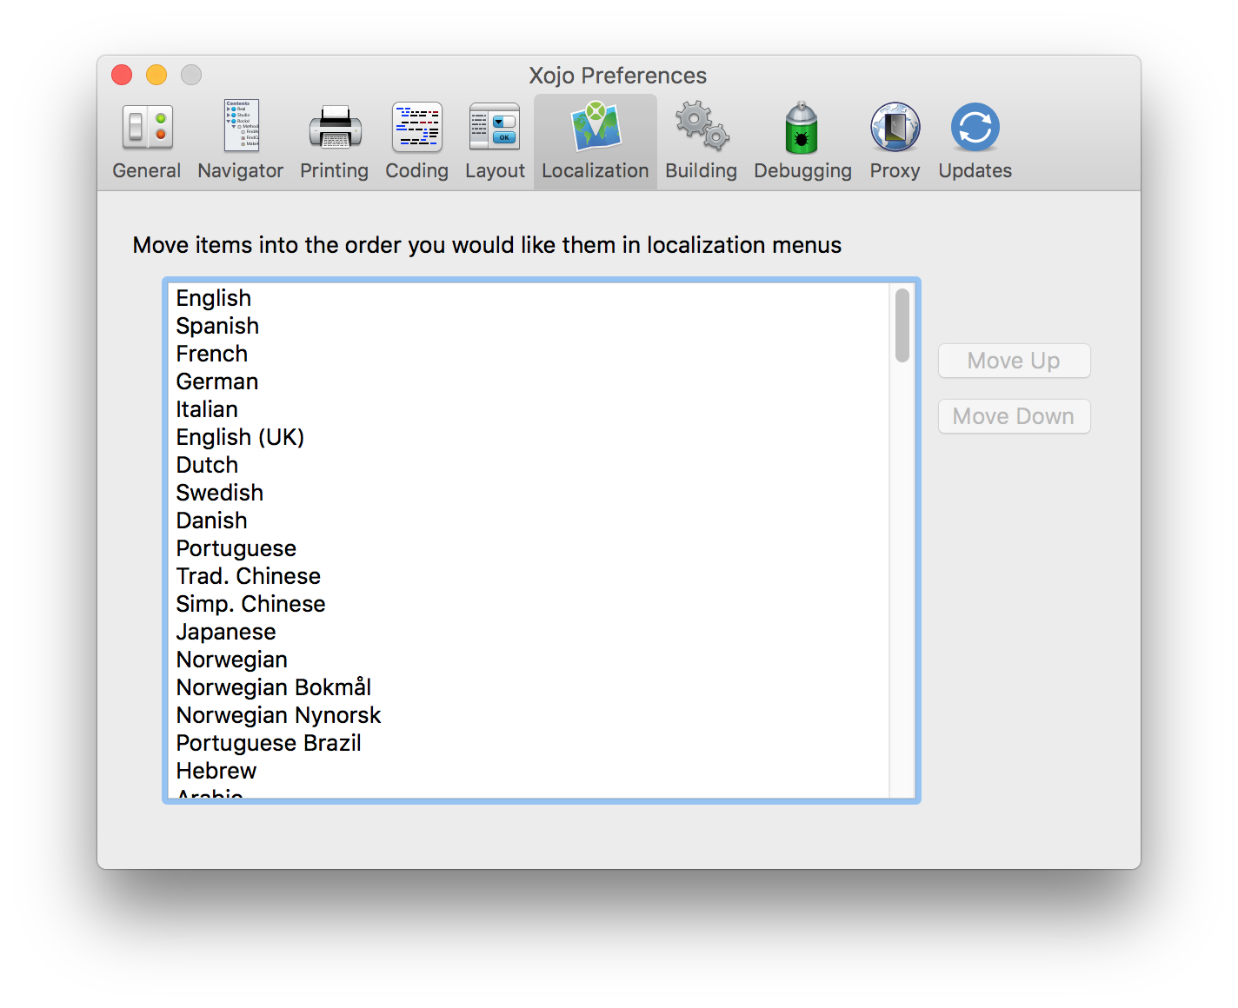Select the Localization map icon

[x=596, y=126]
